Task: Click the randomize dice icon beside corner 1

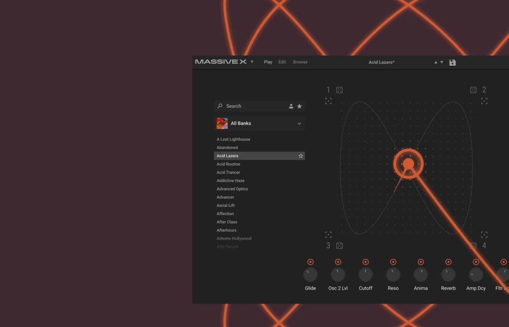Action: click(x=339, y=90)
